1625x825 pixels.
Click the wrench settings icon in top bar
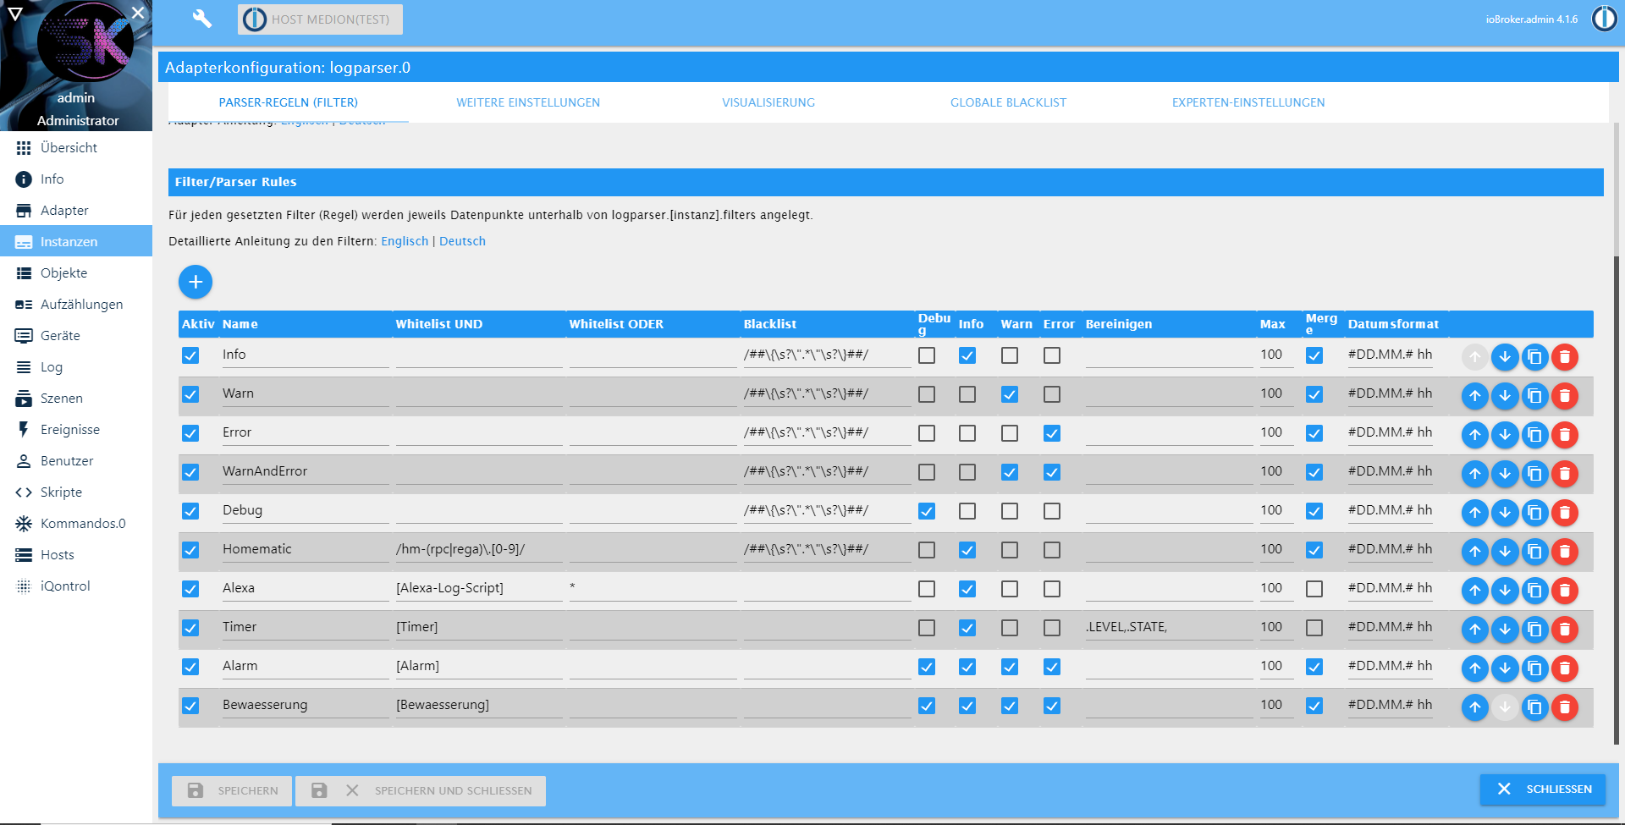201,19
